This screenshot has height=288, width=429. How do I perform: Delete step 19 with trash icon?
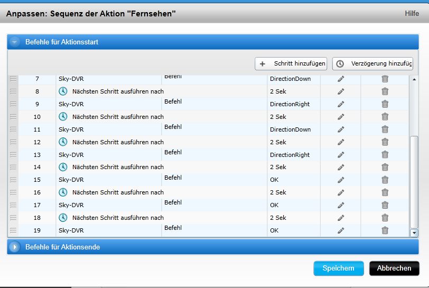point(385,230)
